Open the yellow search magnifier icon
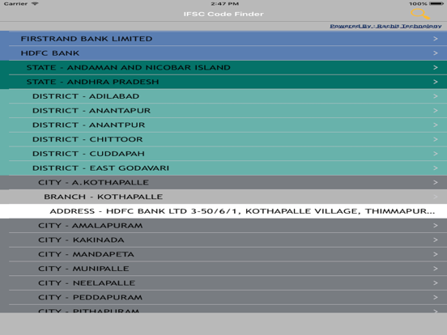The width and height of the screenshot is (447, 335). pos(420,14)
